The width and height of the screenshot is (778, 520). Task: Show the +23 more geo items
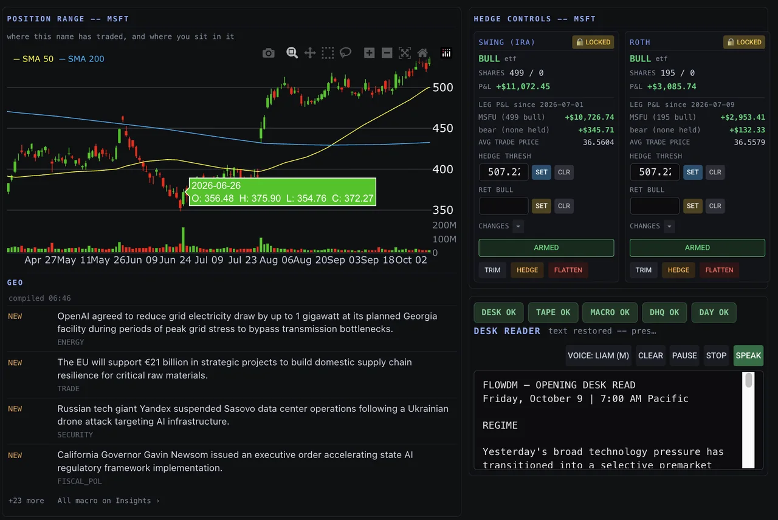click(26, 501)
